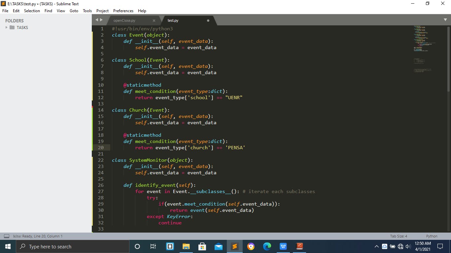Click the volume speaker tray icon
This screenshot has width=451, height=253.
coord(408,246)
